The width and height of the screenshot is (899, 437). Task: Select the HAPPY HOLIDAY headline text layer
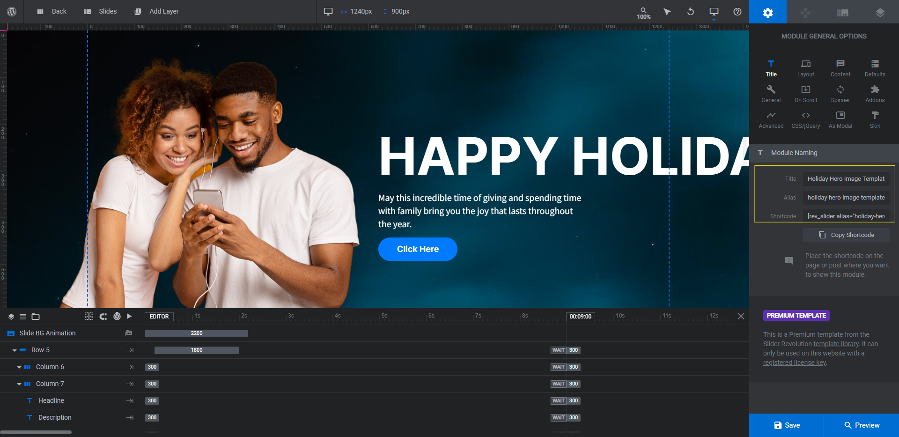pyautogui.click(x=564, y=156)
